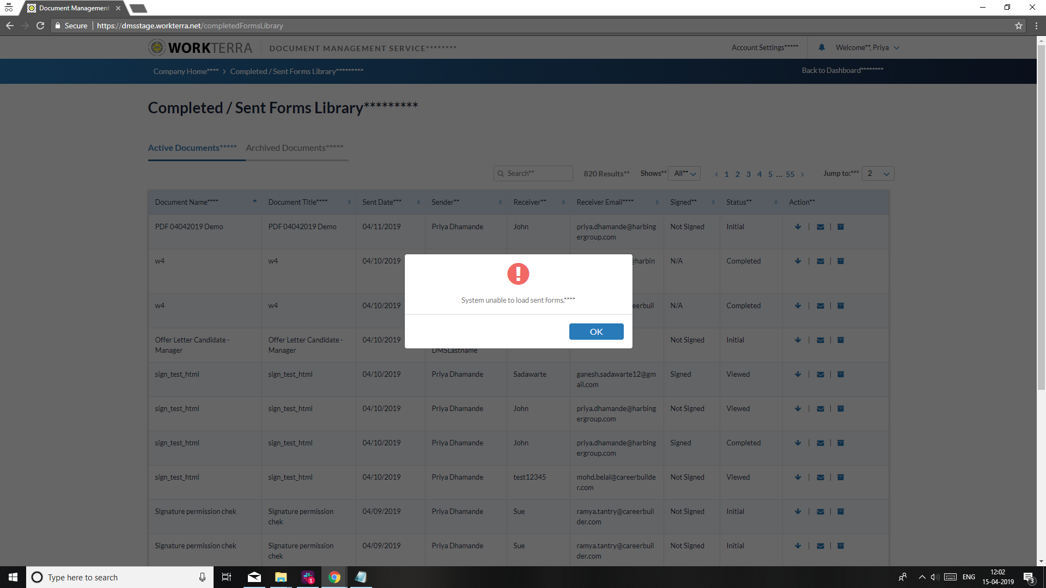This screenshot has width=1046, height=588.
Task: Archive the PDF 04042019 Demo document
Action: click(841, 227)
